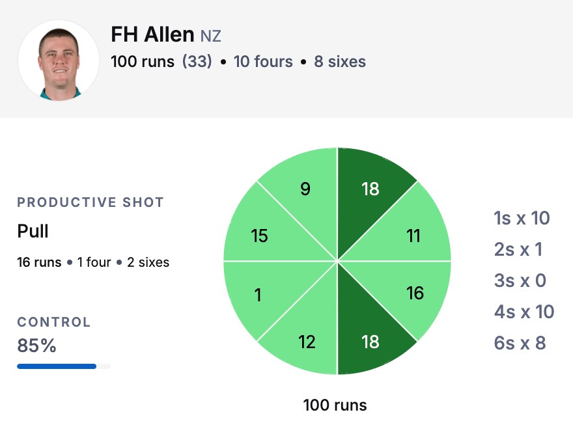Click the 1s x 10 scoring filter
Image resolution: width=573 pixels, height=436 pixels.
[522, 218]
